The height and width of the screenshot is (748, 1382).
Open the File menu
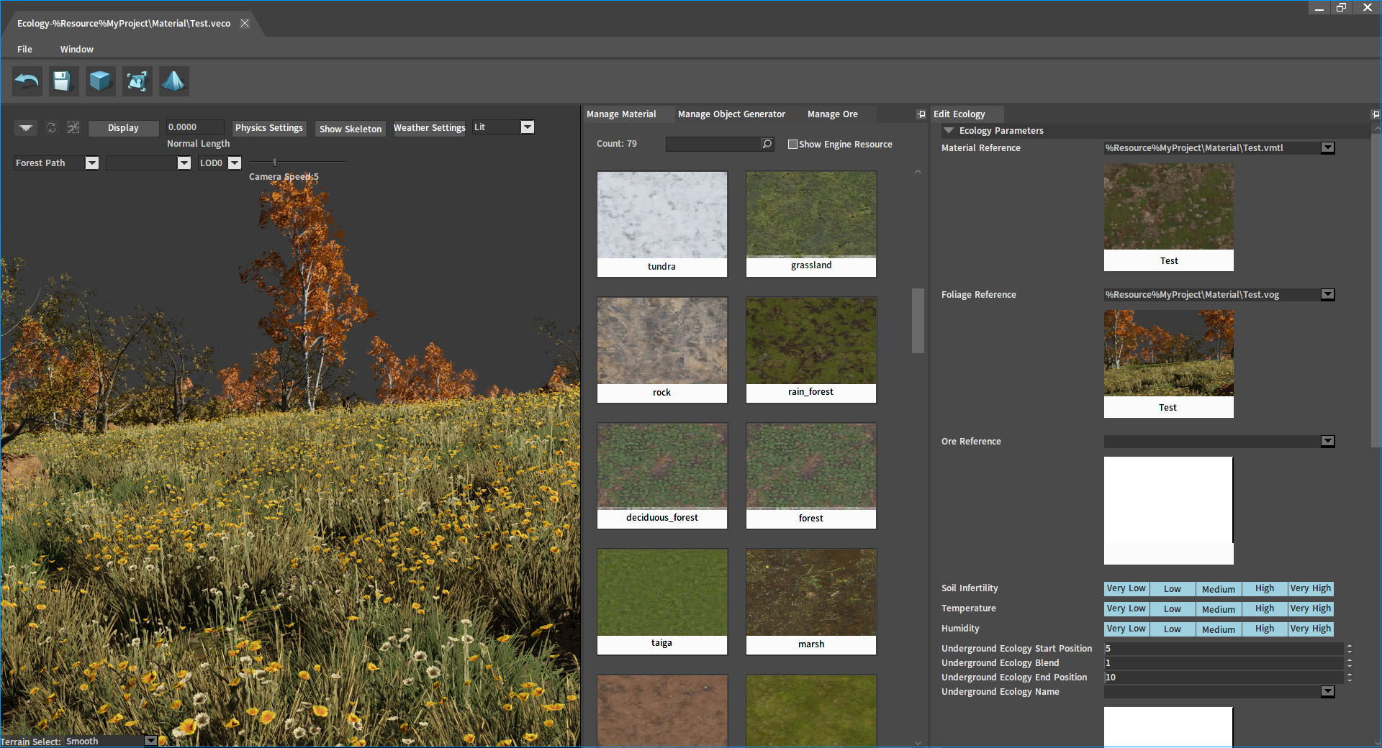pyautogui.click(x=24, y=49)
